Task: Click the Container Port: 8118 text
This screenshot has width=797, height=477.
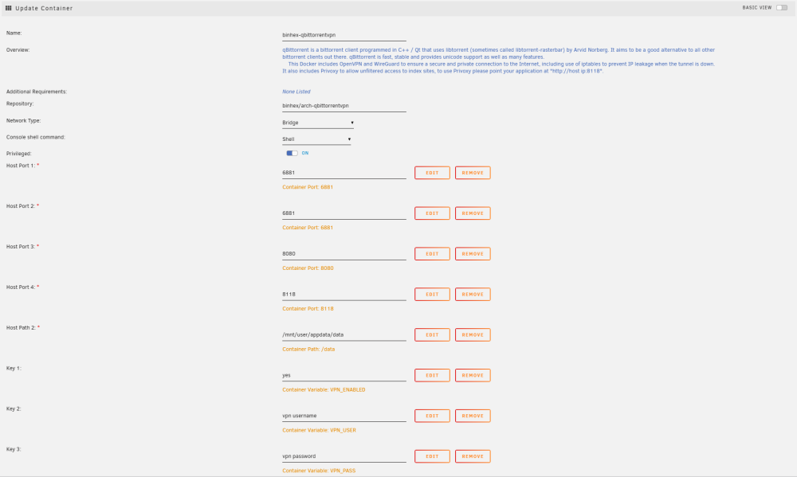Action: pyautogui.click(x=308, y=309)
